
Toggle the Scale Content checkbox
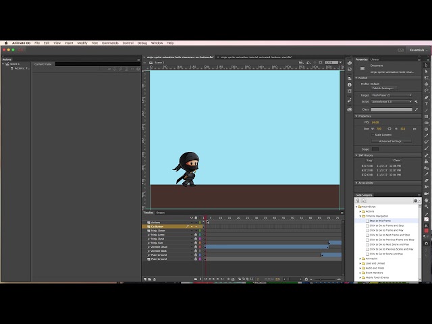point(373,135)
